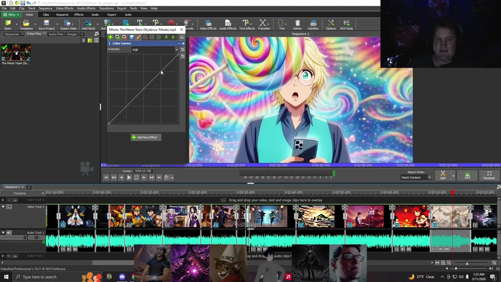Expand Audio Track 2 triangle
This screenshot has height=282, width=501.
pos(3,256)
